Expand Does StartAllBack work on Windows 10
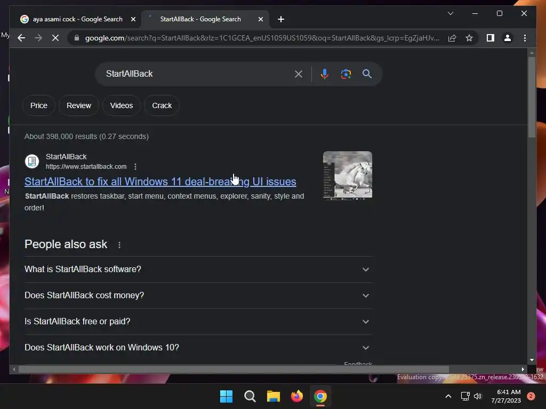The image size is (546, 409). pos(198,347)
